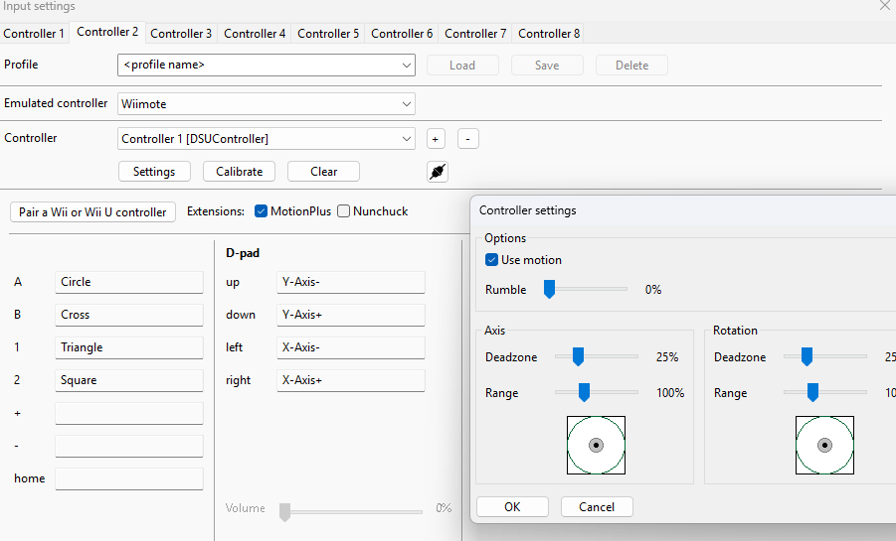Image resolution: width=896 pixels, height=541 pixels.
Task: Click the Rotation stick preview circle
Action: (x=824, y=445)
